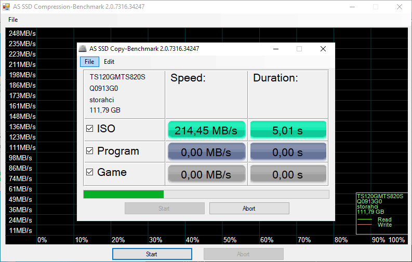Viewport: 412px width, 262px height.
Task: Click the Program speed value 0,00 MB/s
Action: pyautogui.click(x=207, y=152)
